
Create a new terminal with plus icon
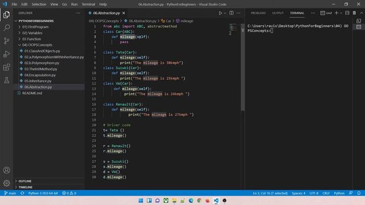336,13
